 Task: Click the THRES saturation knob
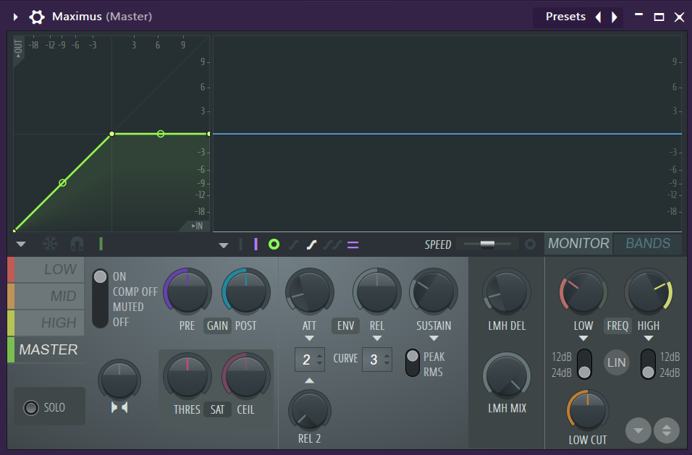[187, 377]
